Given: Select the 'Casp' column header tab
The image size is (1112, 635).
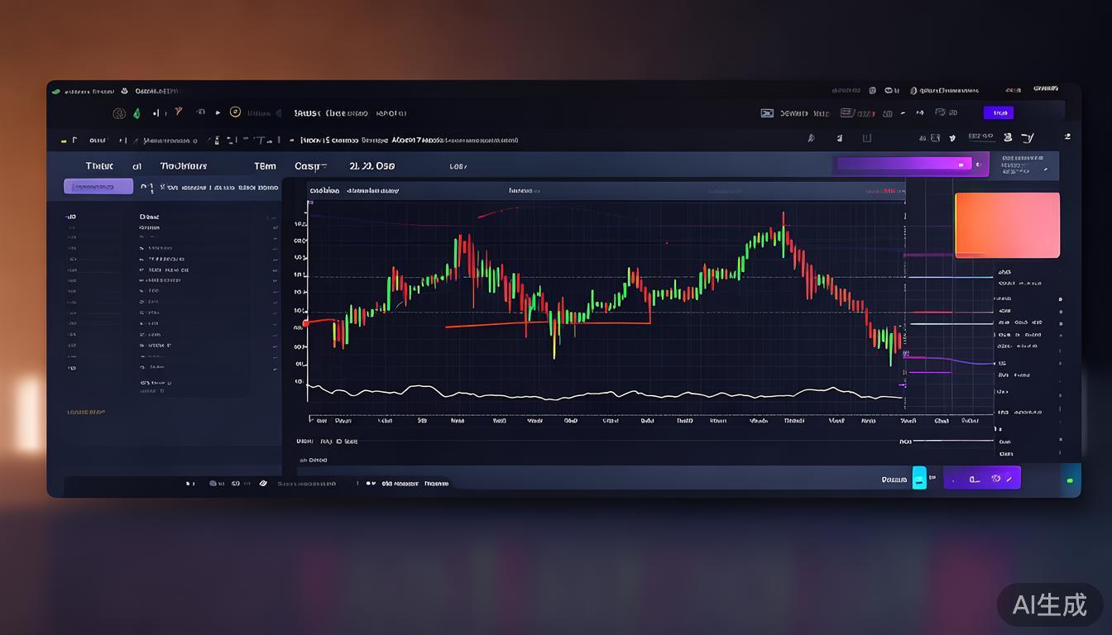Looking at the screenshot, I should (x=310, y=166).
